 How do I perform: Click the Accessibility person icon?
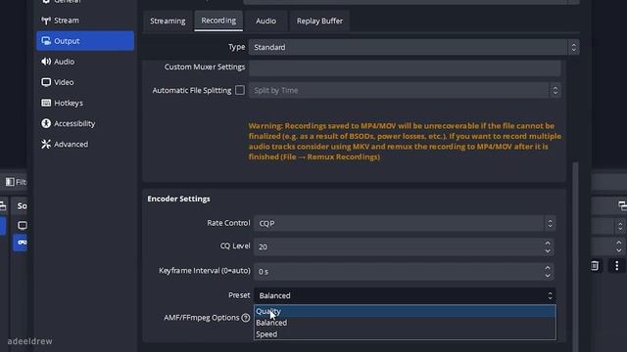(46, 124)
